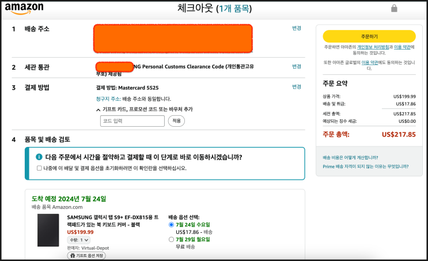This screenshot has width=428, height=261.
Task: Click the product title SAMSUNG 갤럭시 탭 S9+ keyboard cover
Action: (x=113, y=221)
